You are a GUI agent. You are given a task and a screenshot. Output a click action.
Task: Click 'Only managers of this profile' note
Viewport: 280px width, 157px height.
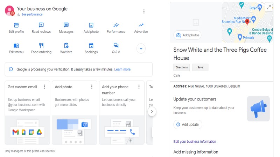pos(30,151)
